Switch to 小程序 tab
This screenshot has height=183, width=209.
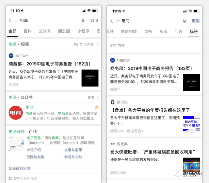point(83,31)
